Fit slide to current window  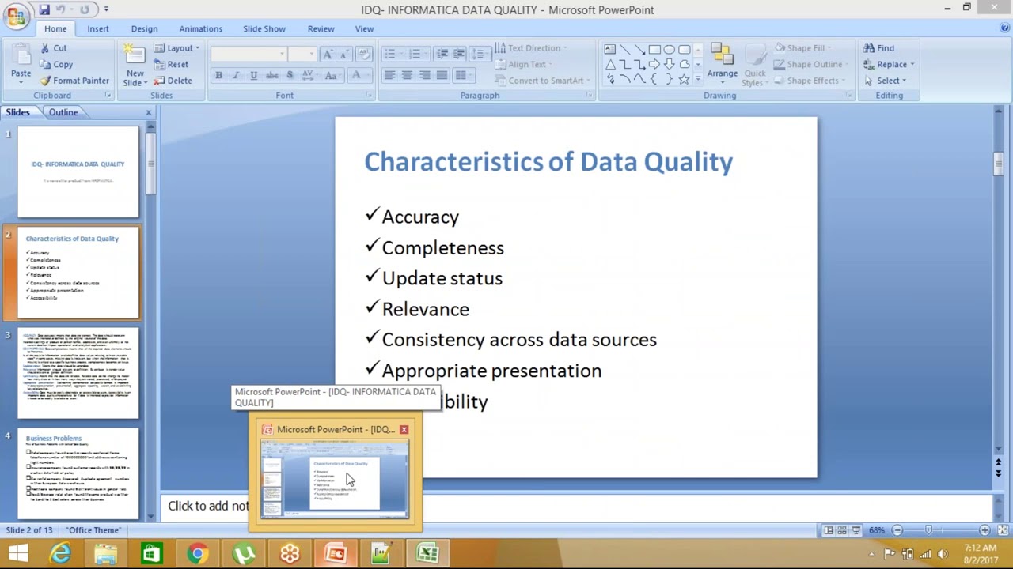[x=1003, y=530]
